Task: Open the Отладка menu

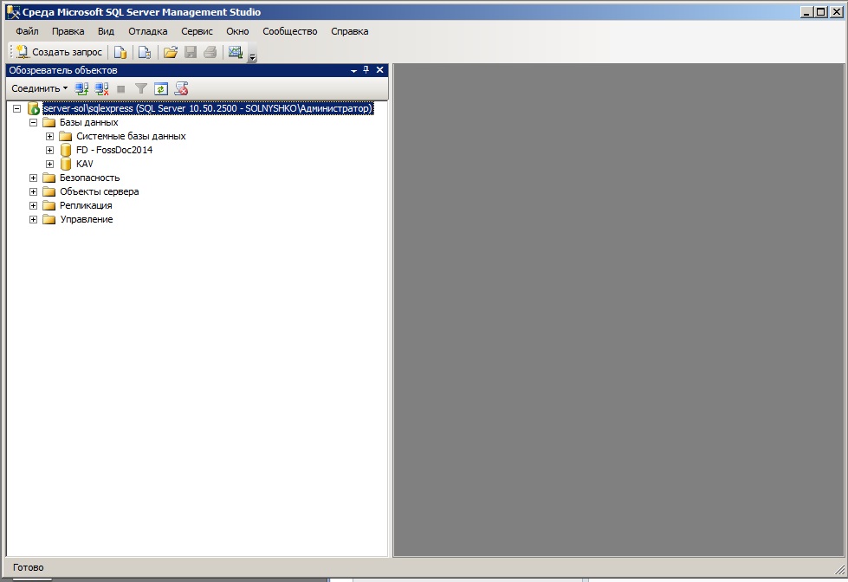Action: pyautogui.click(x=148, y=31)
